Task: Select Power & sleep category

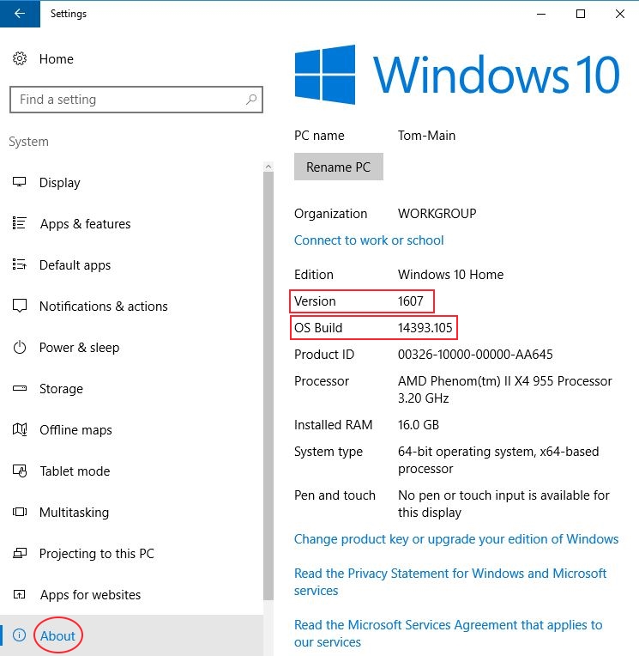Action: tap(80, 348)
